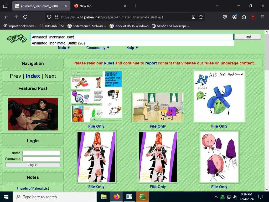Open the tracking protection shield panel

[49, 17]
